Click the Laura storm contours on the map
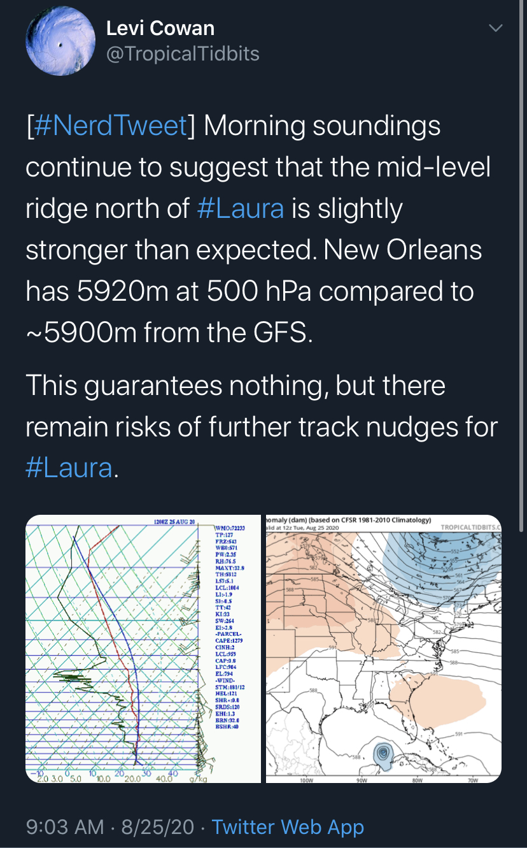Screen dimensions: 527x848 383,752
